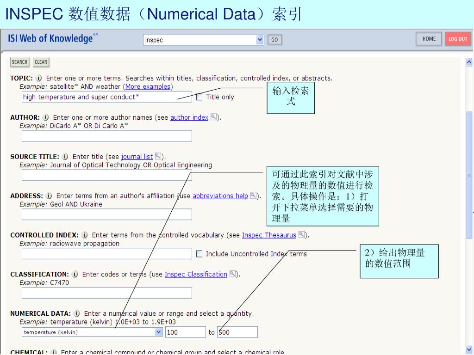
Task: Click the TOPIC info icon
Action: (x=39, y=78)
